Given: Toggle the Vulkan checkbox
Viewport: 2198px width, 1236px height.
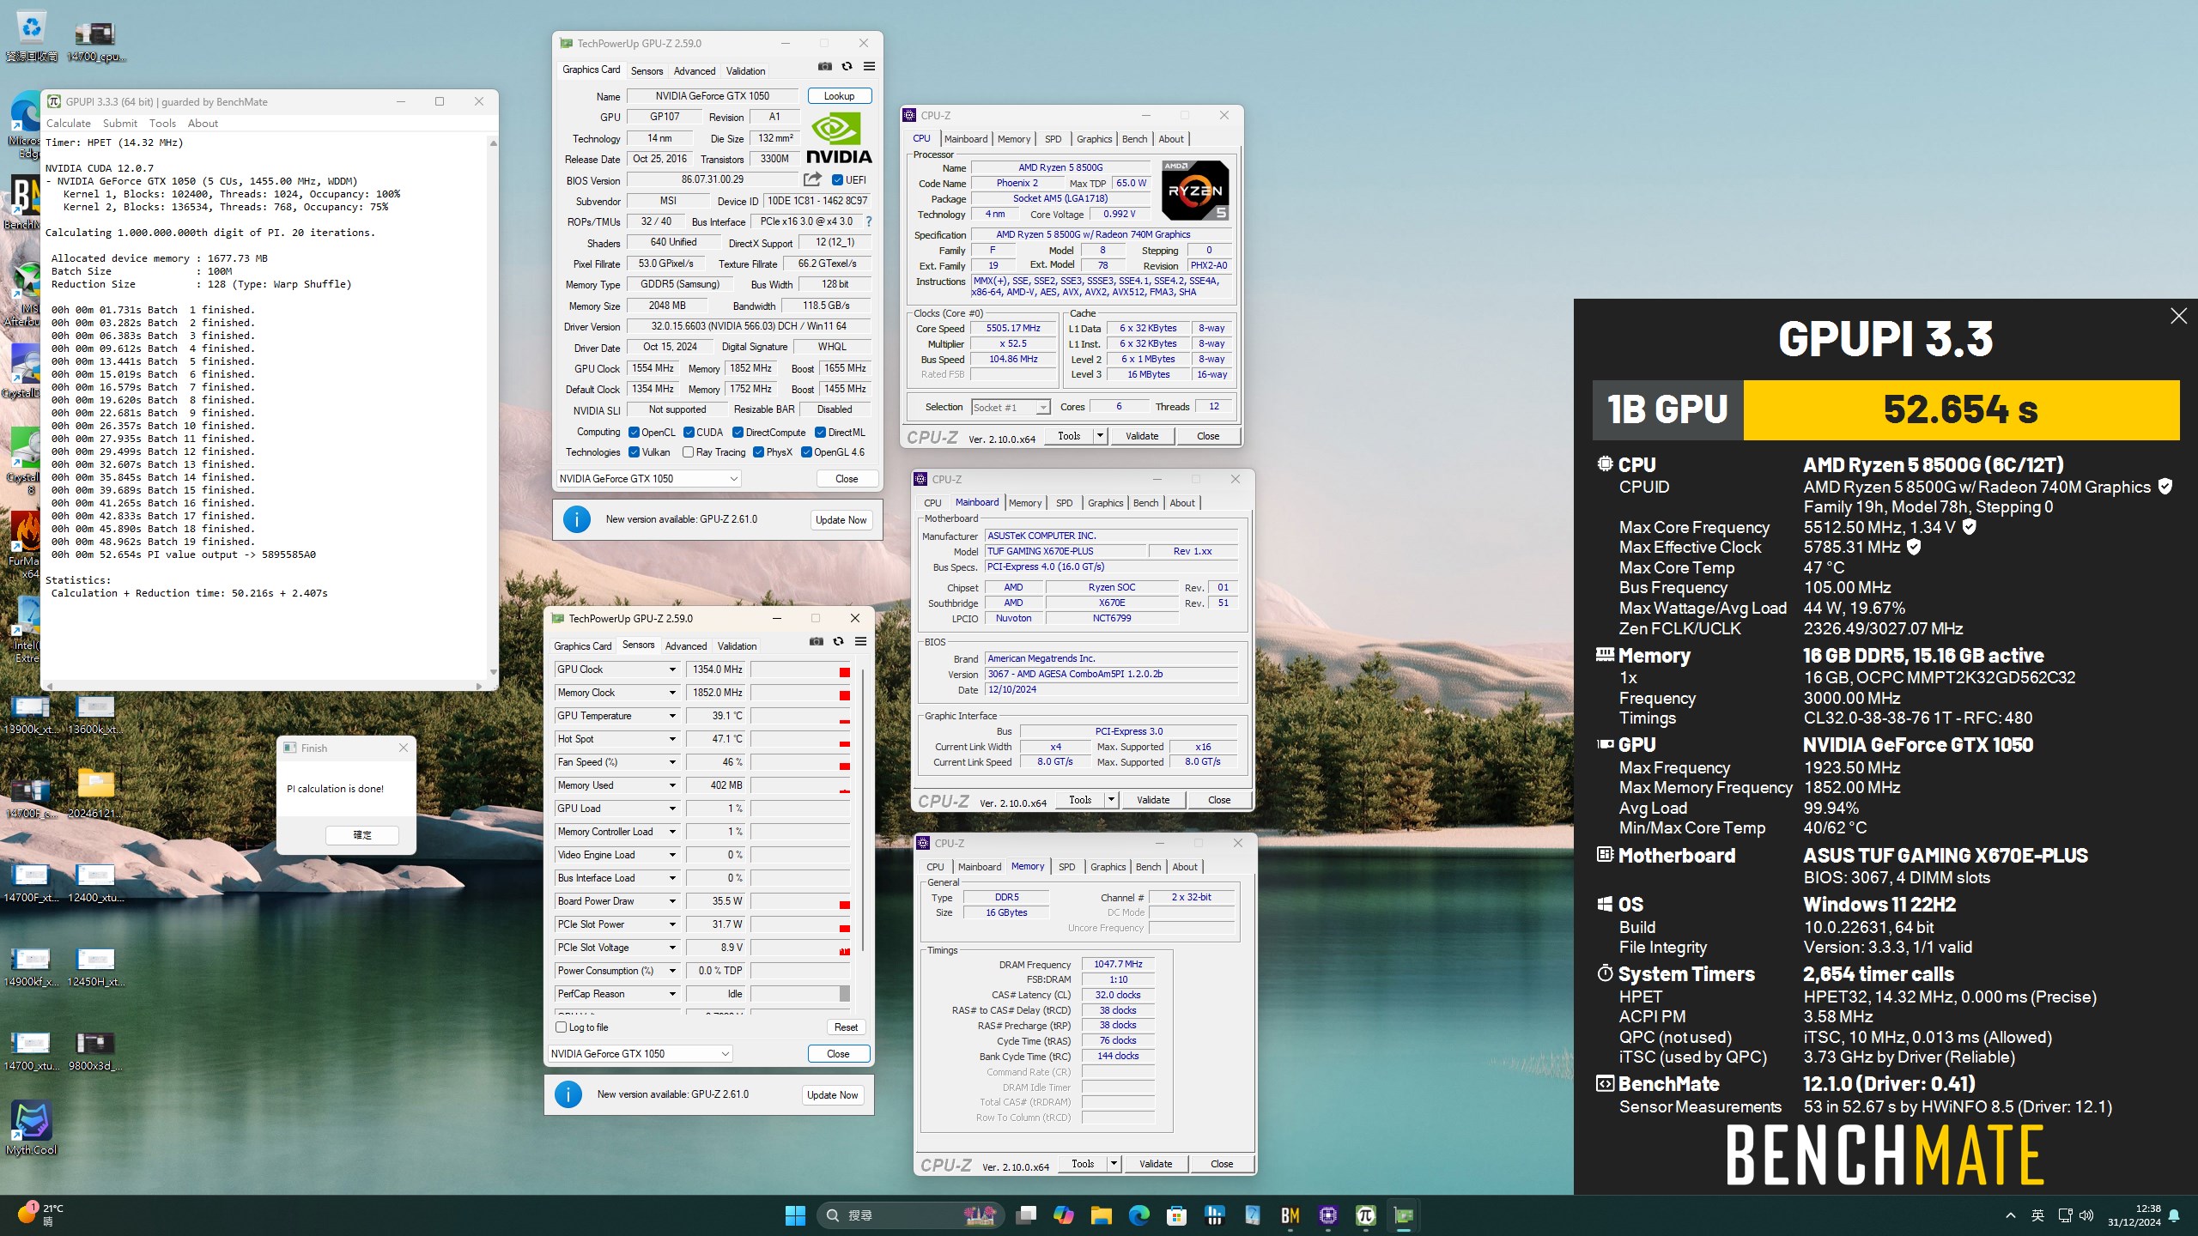Looking at the screenshot, I should 634,452.
